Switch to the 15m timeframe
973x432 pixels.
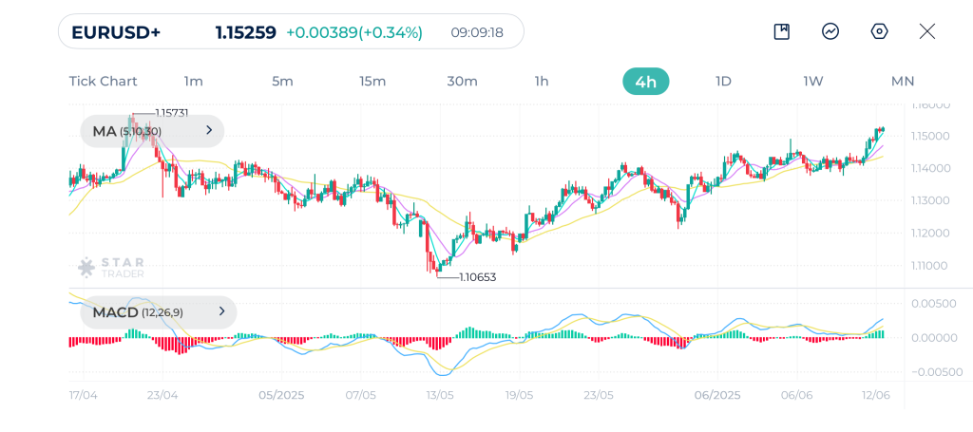[x=372, y=82]
